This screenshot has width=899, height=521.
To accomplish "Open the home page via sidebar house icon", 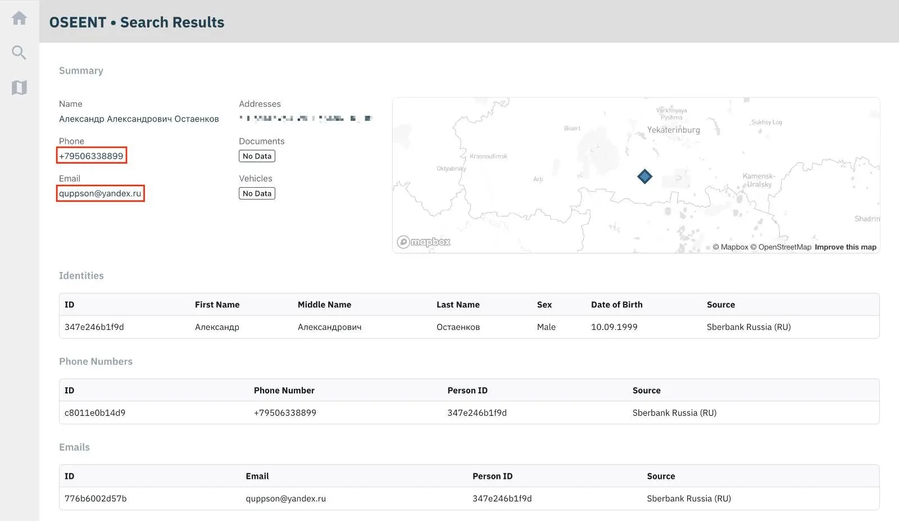I will coord(19,17).
